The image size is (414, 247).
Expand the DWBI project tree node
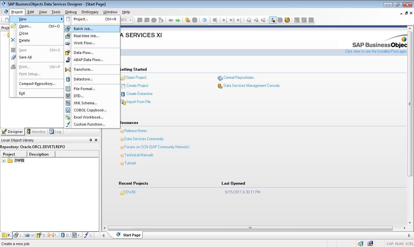4,161
